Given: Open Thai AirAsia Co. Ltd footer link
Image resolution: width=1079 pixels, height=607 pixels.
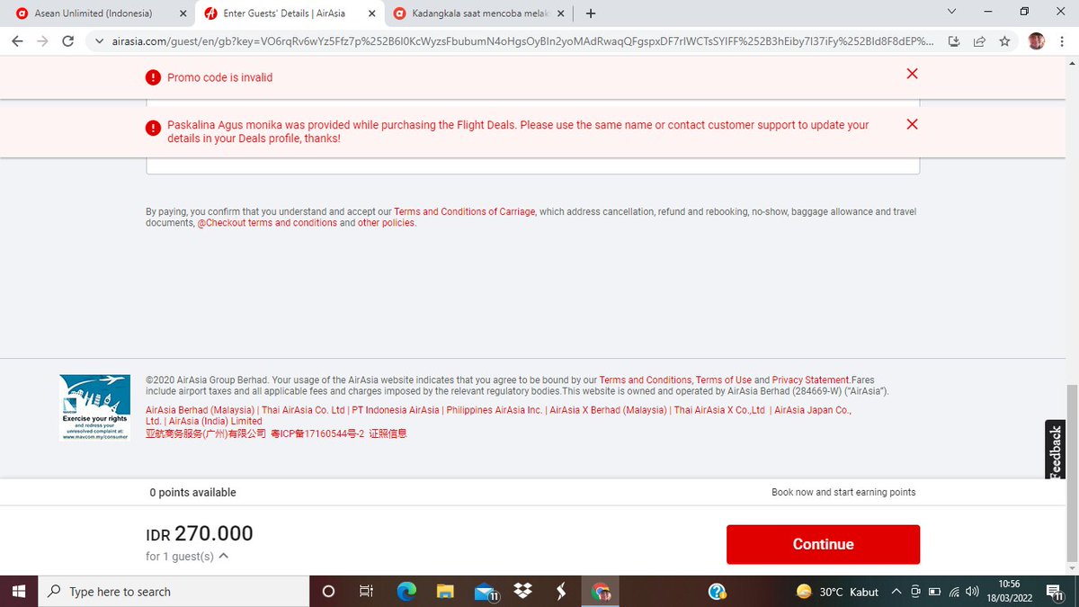Looking at the screenshot, I should coord(304,410).
